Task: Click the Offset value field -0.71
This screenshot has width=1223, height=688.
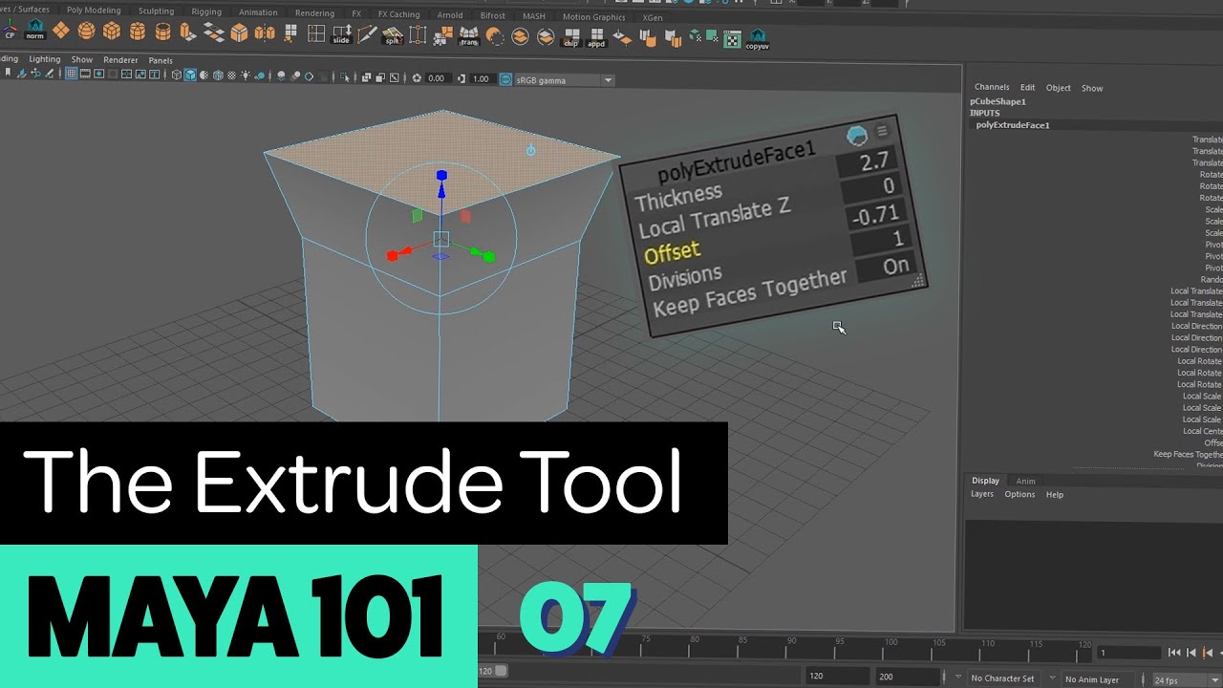Action: pyautogui.click(x=874, y=216)
